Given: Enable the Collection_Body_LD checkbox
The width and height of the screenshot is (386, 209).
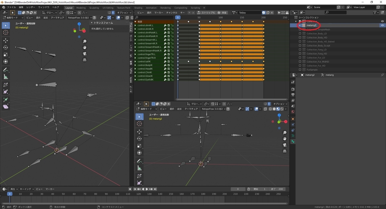Looking at the screenshot, I should 300,33.
